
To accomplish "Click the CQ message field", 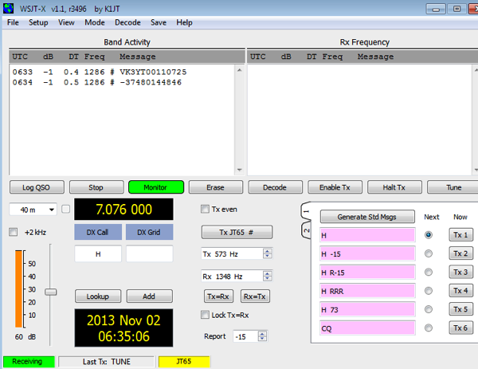I will [x=367, y=328].
